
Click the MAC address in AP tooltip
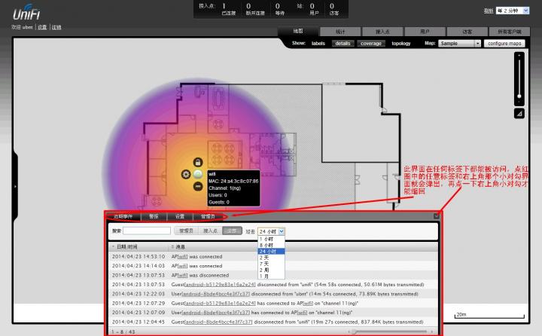pyautogui.click(x=233, y=181)
